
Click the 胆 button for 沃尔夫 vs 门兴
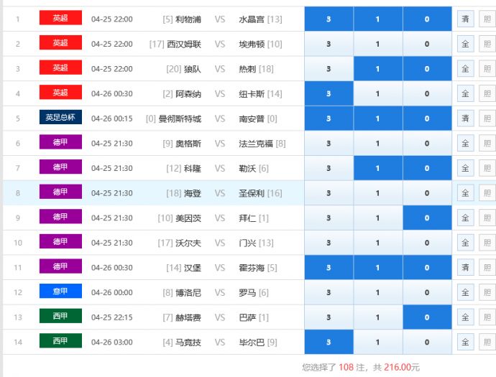(487, 243)
